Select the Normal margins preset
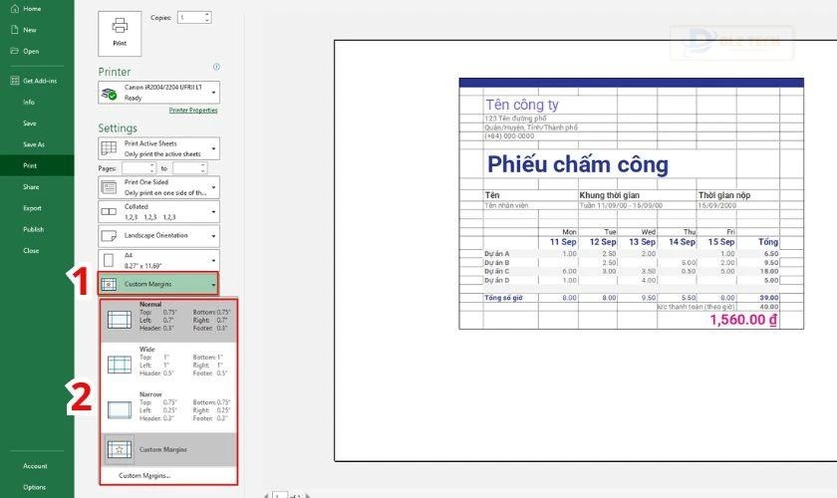 click(169, 319)
